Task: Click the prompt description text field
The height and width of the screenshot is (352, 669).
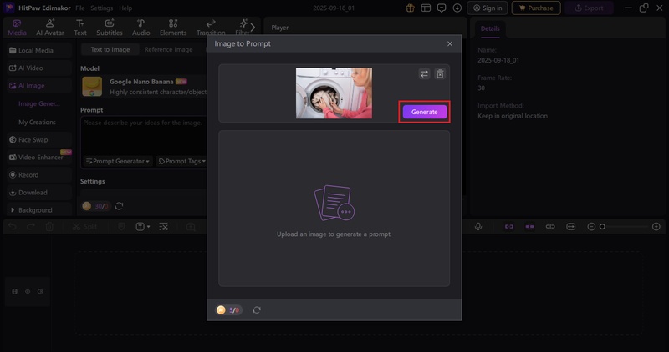Action: tap(144, 134)
